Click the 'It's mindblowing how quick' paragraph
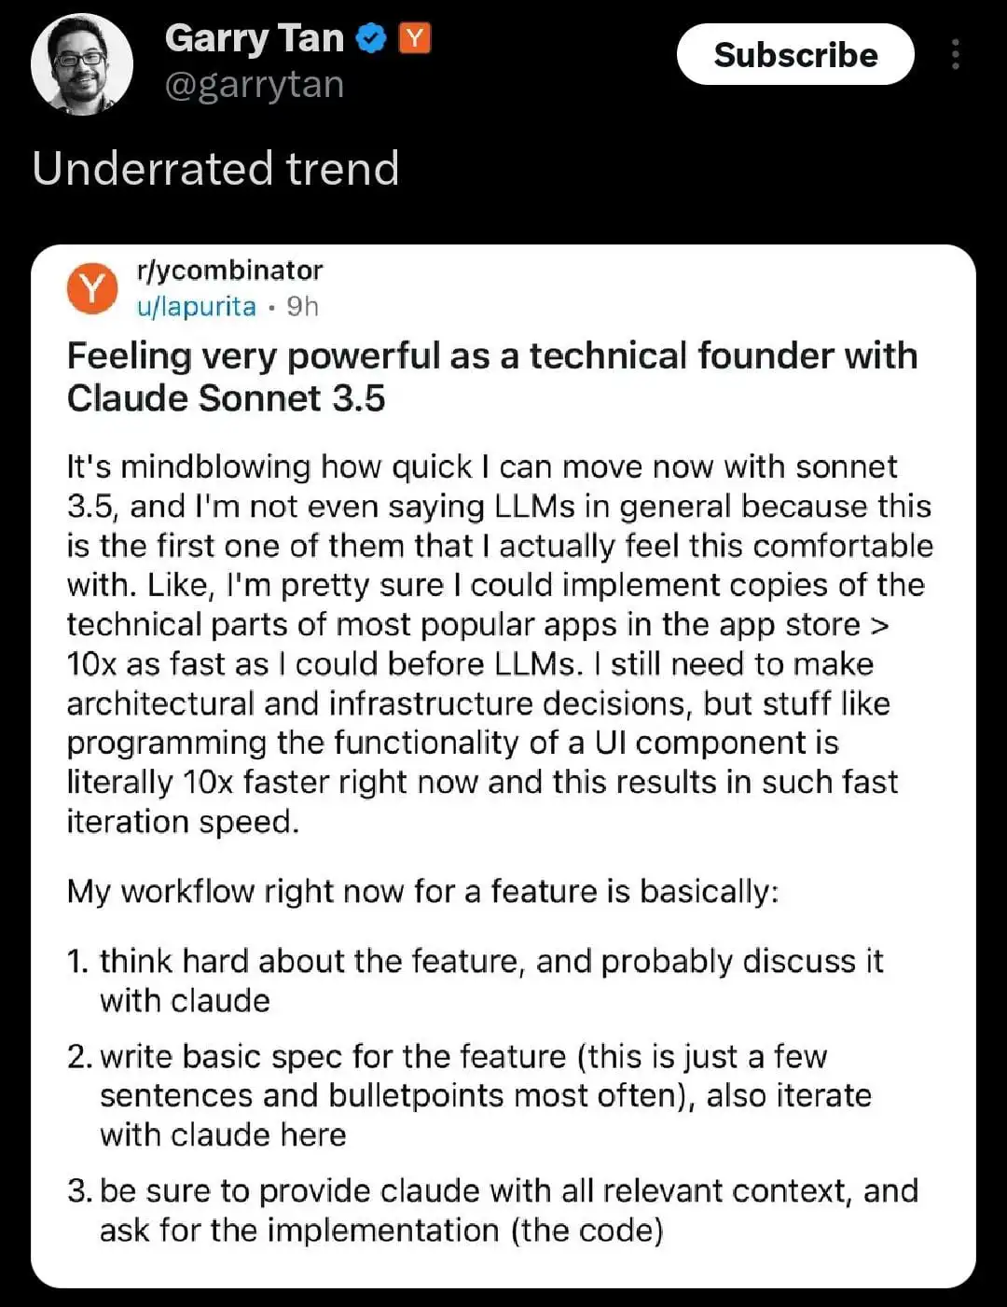 (499, 643)
